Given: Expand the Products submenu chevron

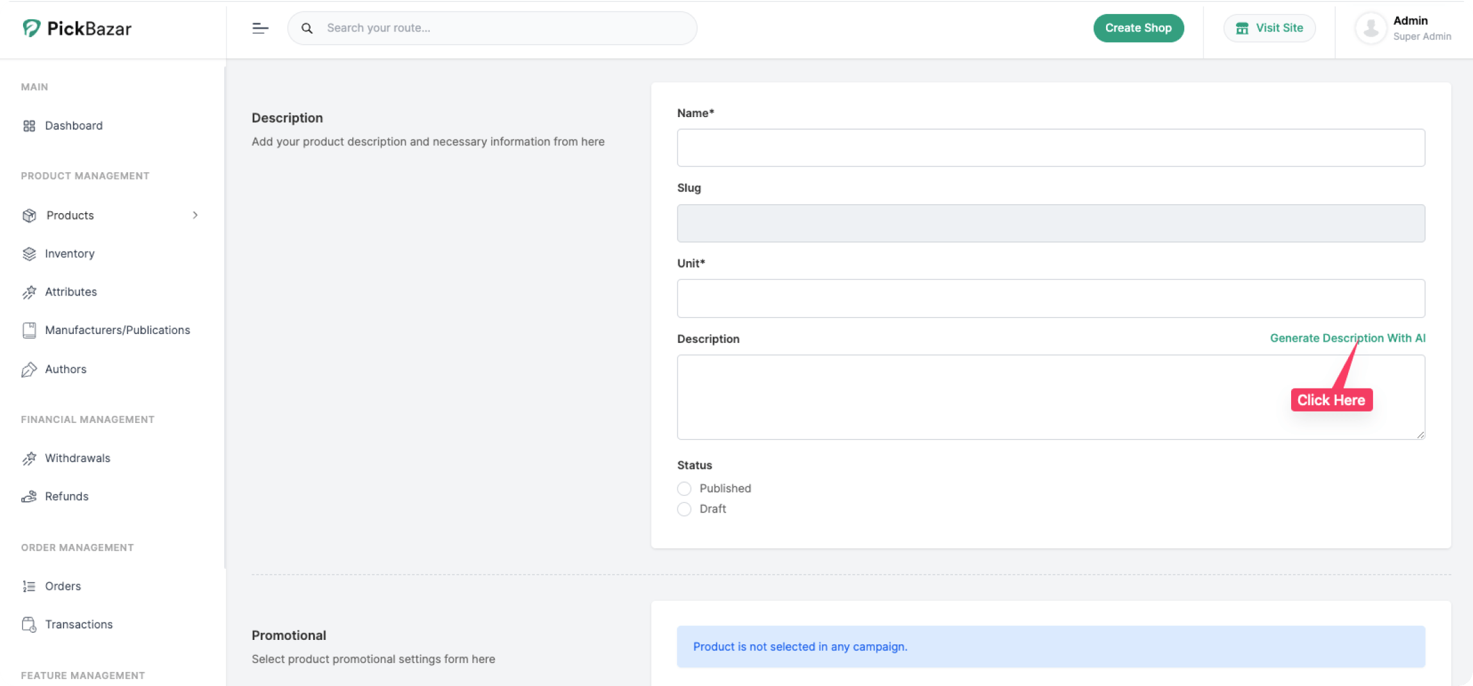Looking at the screenshot, I should [195, 216].
